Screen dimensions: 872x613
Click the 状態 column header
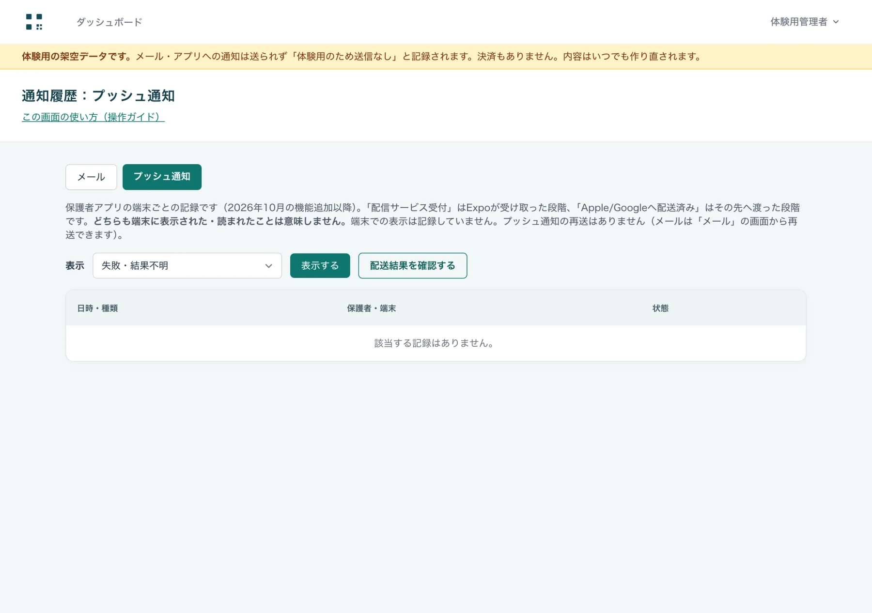click(x=660, y=308)
